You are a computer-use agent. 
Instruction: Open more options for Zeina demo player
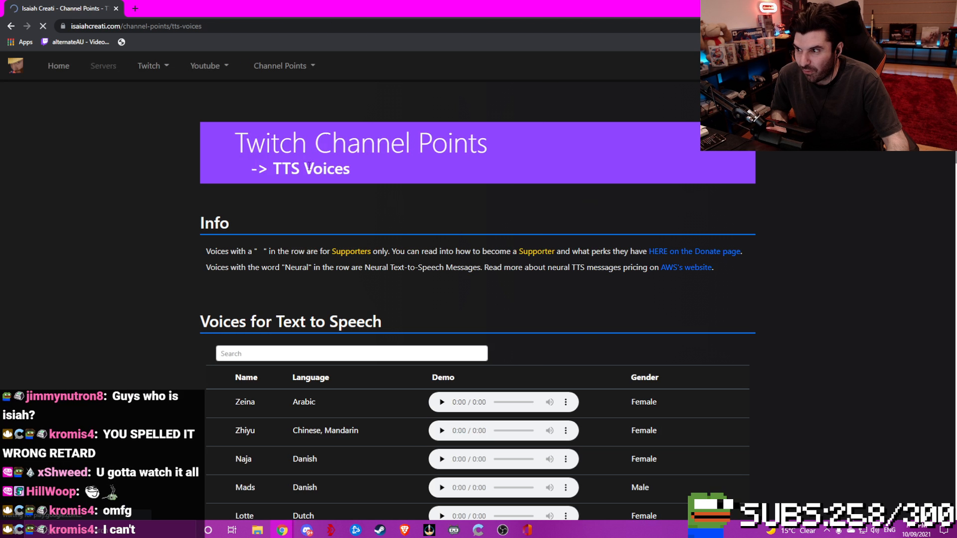click(x=566, y=402)
